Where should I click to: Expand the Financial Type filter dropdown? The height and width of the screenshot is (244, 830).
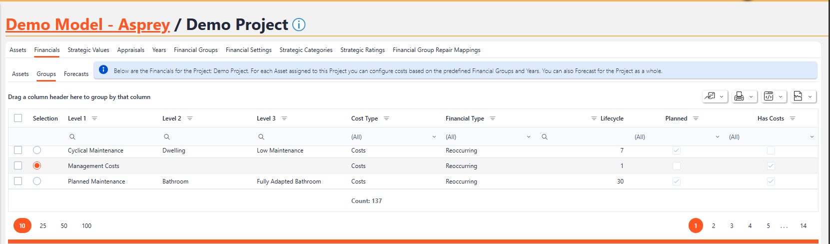click(528, 137)
